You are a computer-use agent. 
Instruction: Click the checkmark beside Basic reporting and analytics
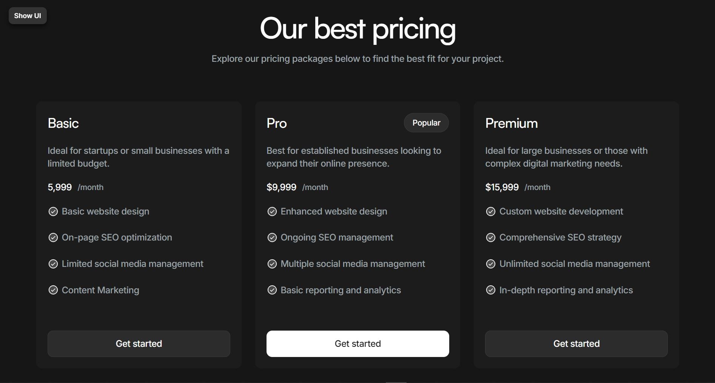[272, 290]
